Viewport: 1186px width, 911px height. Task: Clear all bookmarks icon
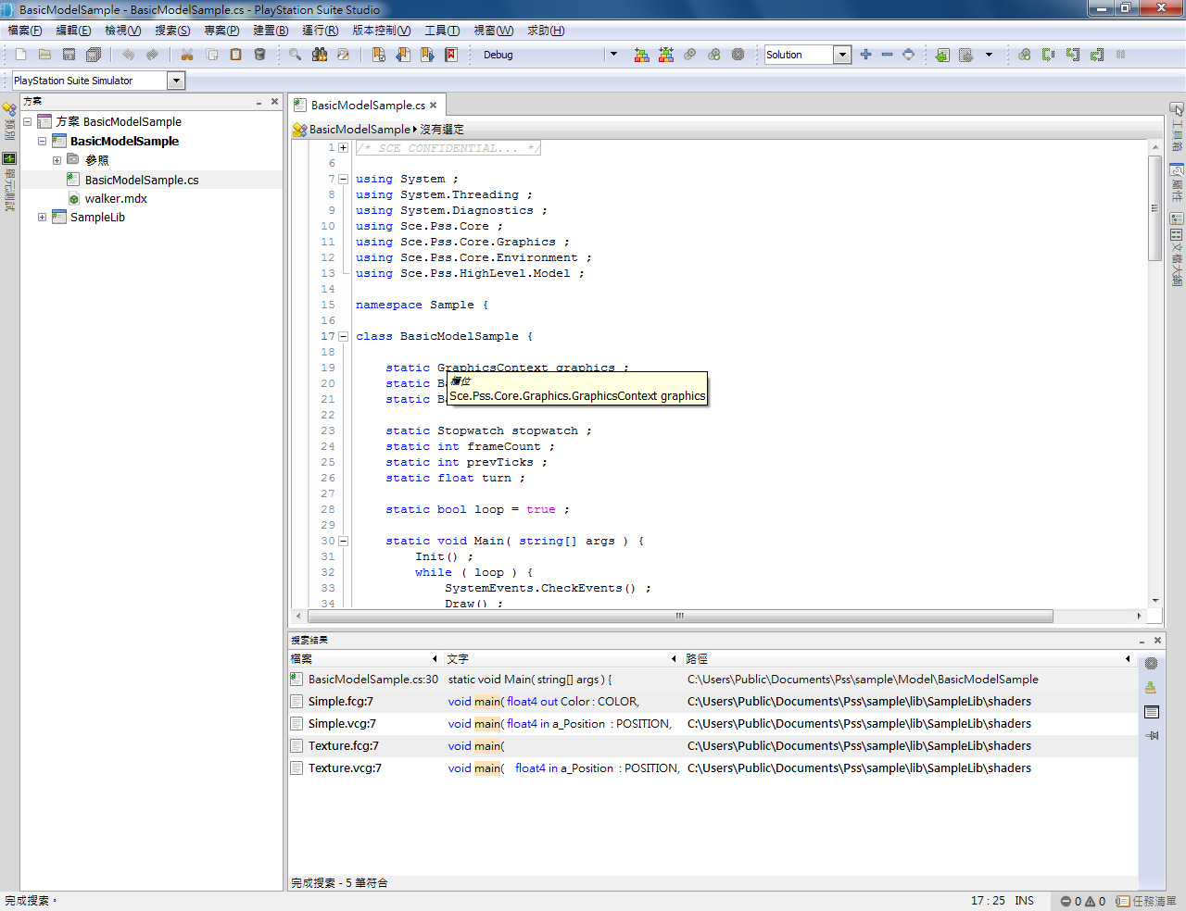tap(451, 55)
